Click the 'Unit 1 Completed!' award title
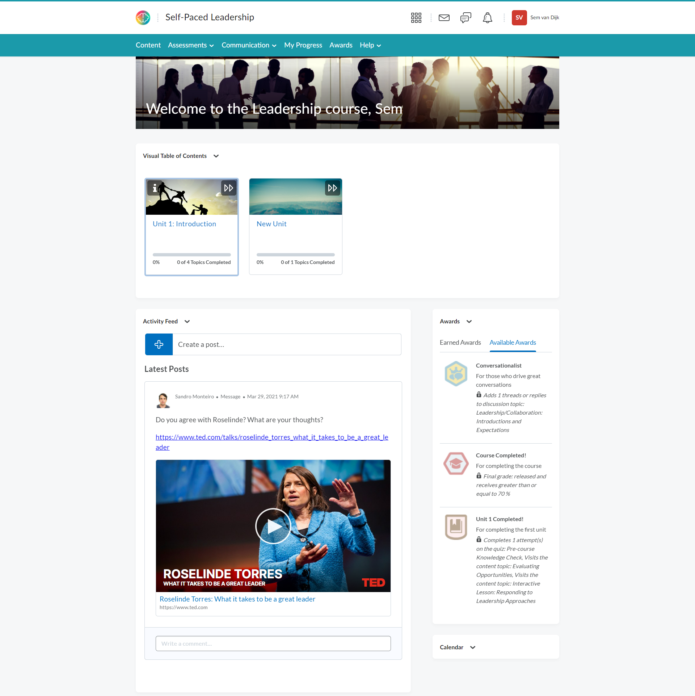Screen dimensions: 695x696 tap(500, 519)
